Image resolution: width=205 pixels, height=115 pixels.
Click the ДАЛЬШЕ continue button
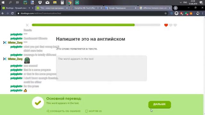pos(160,104)
